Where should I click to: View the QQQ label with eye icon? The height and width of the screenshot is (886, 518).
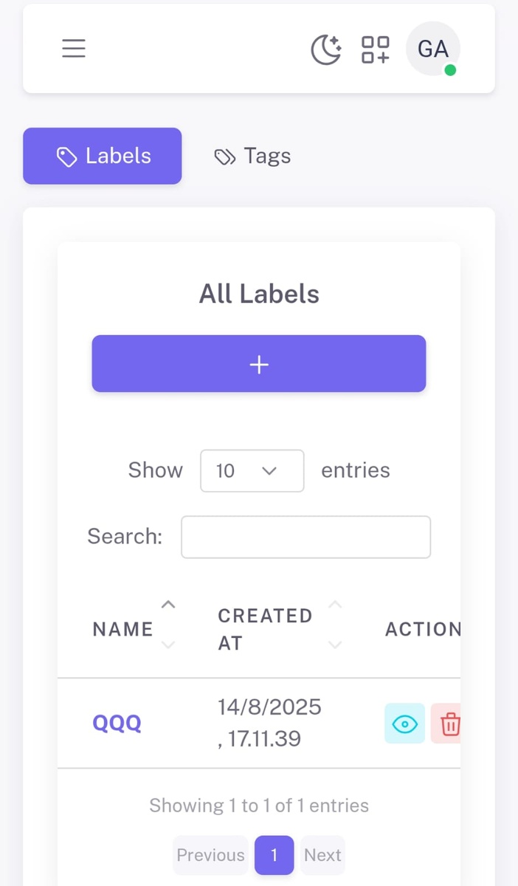pyautogui.click(x=404, y=724)
